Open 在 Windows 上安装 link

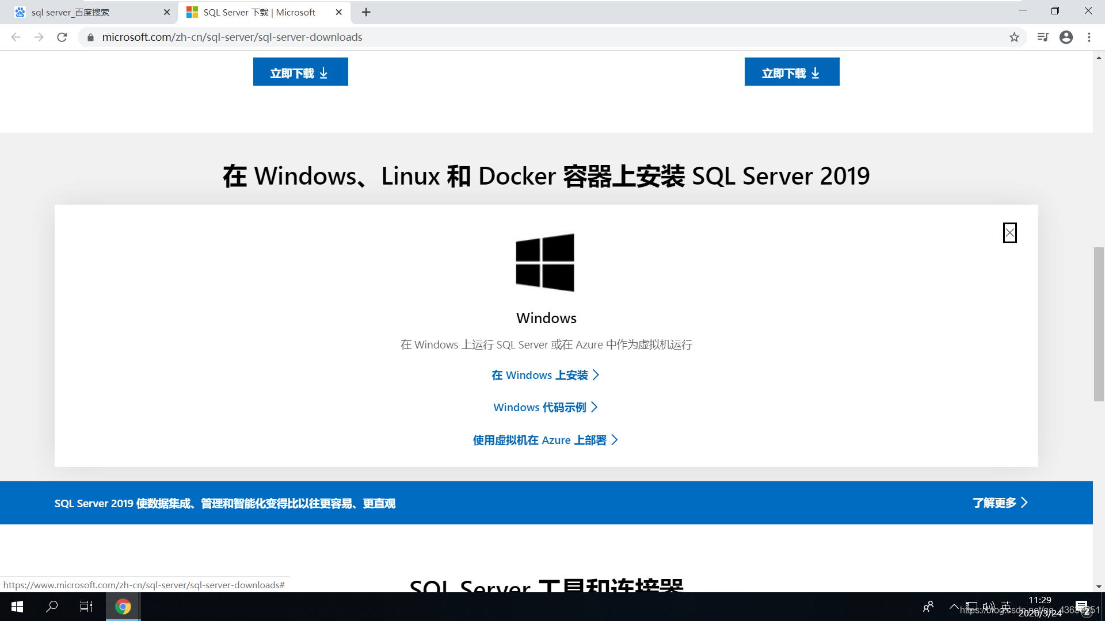[546, 375]
